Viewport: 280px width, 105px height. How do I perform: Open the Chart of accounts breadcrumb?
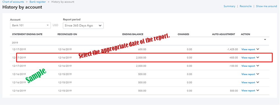pyautogui.click(x=13, y=2)
